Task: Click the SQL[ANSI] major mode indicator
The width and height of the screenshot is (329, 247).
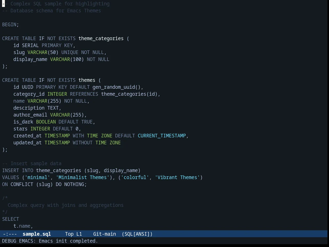Action: pos(137,234)
